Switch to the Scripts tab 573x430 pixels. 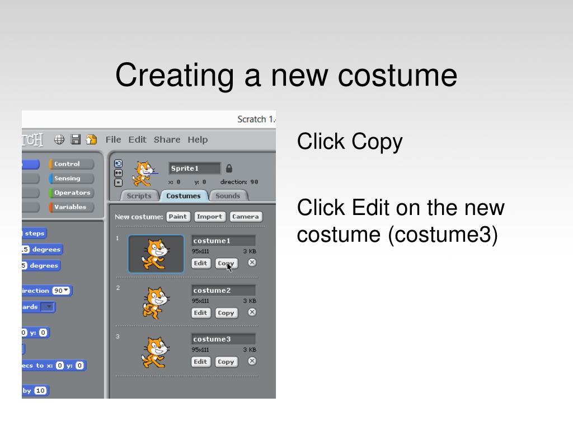tap(139, 195)
